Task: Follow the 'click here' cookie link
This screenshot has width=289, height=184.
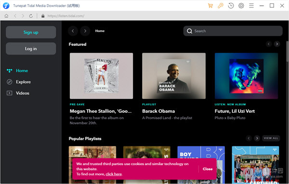Action: click(x=114, y=174)
